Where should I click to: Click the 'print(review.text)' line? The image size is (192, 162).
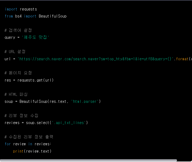pos(32,151)
